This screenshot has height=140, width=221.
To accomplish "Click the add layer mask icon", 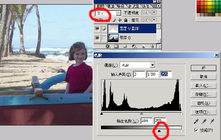I will pos(116,46).
